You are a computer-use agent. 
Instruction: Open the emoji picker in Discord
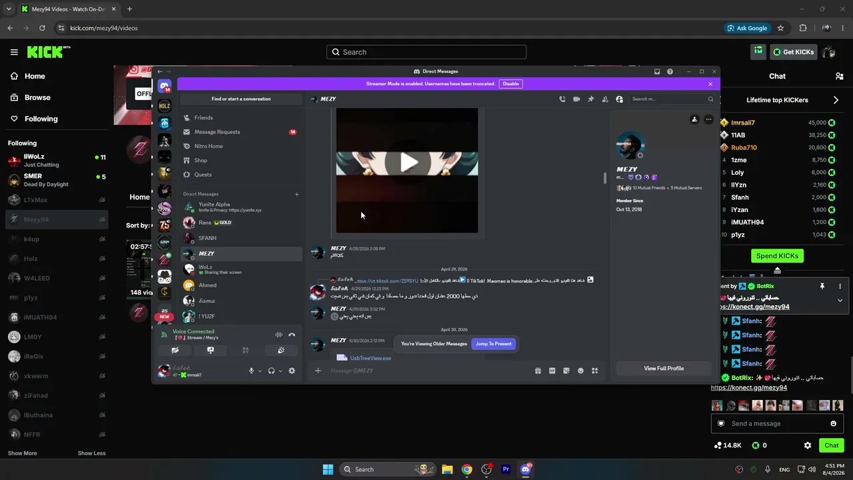pyautogui.click(x=580, y=371)
